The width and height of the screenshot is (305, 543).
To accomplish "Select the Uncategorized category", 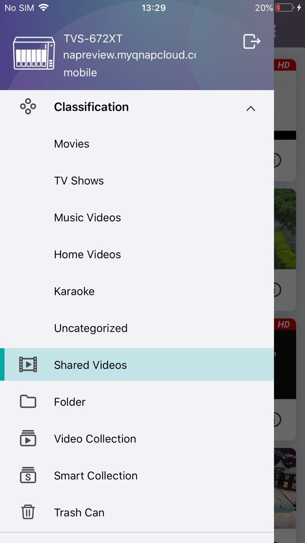I will pos(90,328).
